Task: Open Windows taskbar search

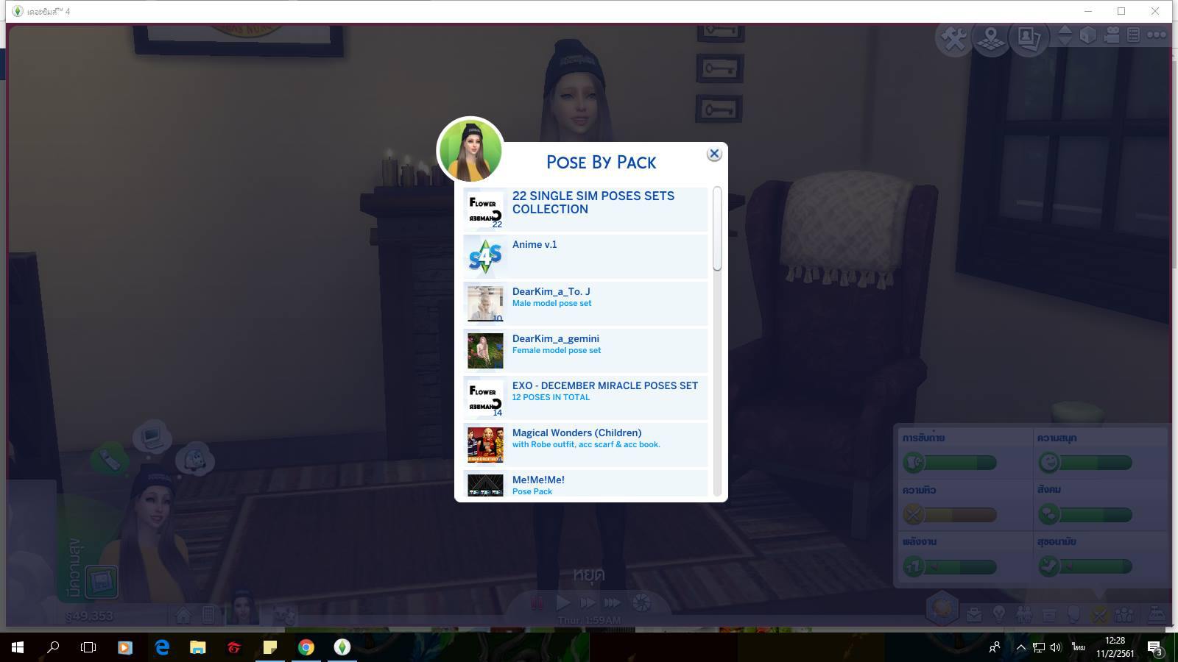Action: (x=53, y=647)
